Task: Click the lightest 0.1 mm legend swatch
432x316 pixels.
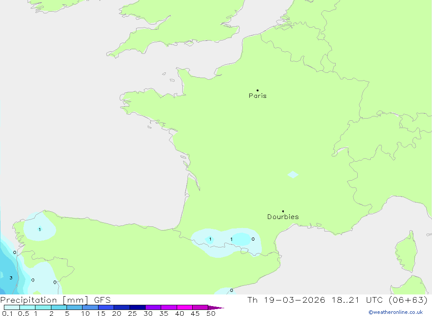Action: click(x=12, y=307)
